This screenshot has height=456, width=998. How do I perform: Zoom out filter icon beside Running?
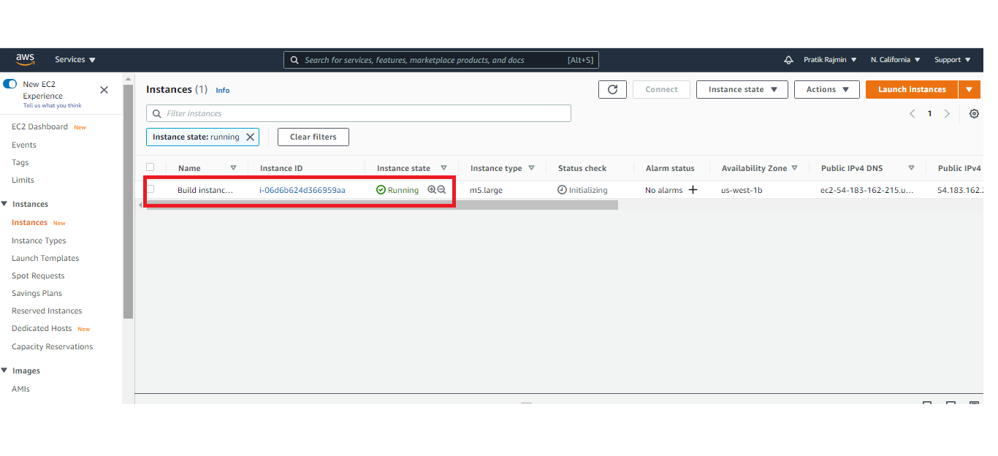click(441, 189)
